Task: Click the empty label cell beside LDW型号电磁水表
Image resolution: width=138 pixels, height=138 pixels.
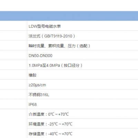Action: pos(13,26)
